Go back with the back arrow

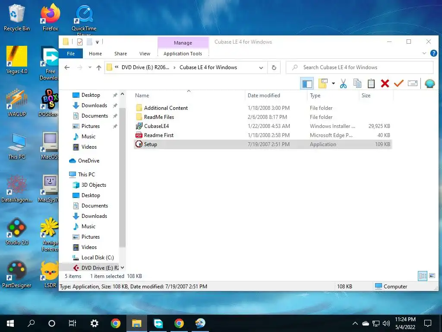coord(67,67)
